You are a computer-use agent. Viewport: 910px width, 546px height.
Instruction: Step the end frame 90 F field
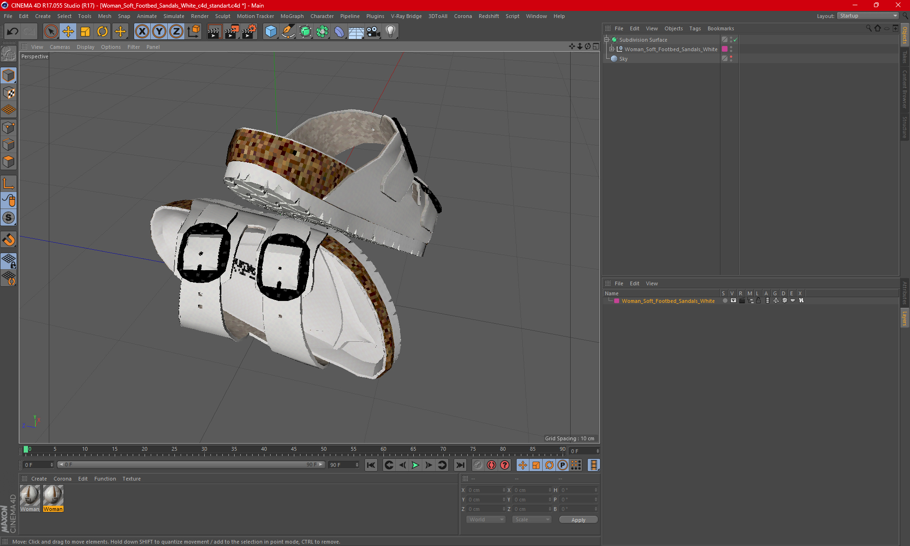357,465
